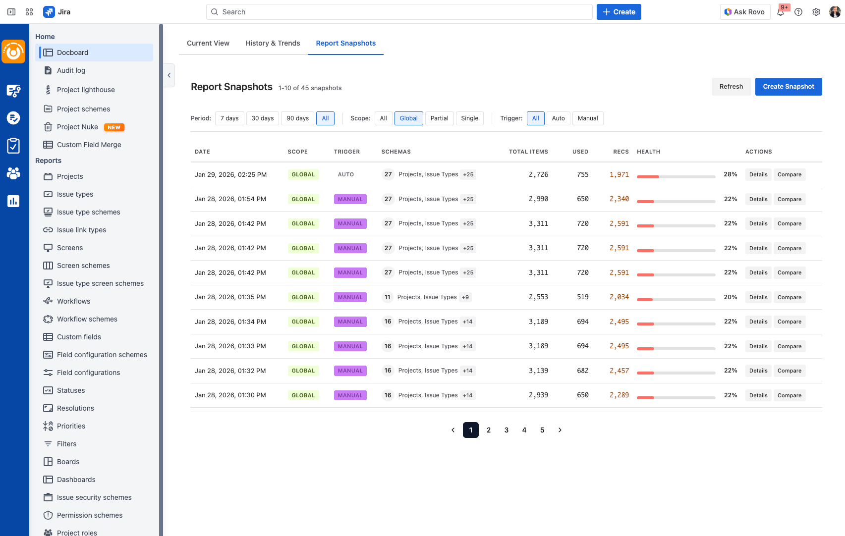Toggle the Partial scope filter
The height and width of the screenshot is (536, 845).
pos(439,118)
